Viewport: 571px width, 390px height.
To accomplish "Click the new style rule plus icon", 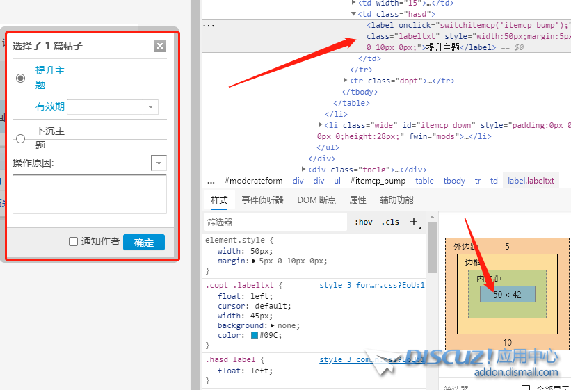I will pos(415,222).
